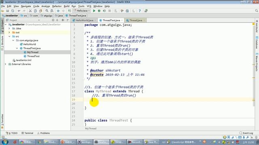The image size is (259, 145).
Task: Open the Problems tool window
Action: click(x=43, y=133)
